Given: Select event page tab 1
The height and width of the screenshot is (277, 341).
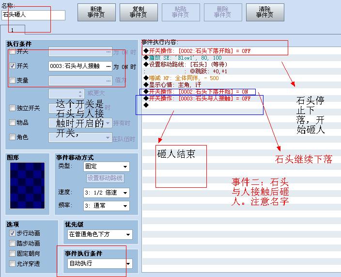Looking at the screenshot, I should 13,30.
